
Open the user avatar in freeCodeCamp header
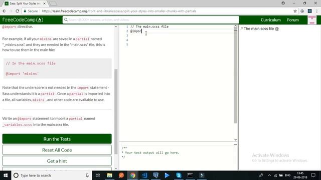[x=312, y=20]
